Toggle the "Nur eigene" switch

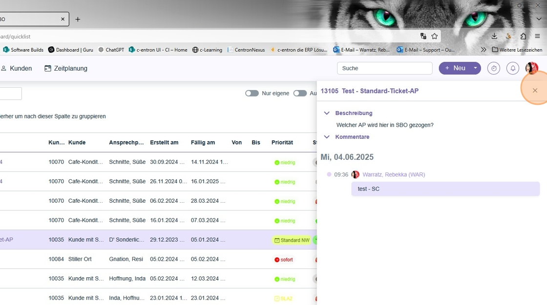[x=252, y=93]
